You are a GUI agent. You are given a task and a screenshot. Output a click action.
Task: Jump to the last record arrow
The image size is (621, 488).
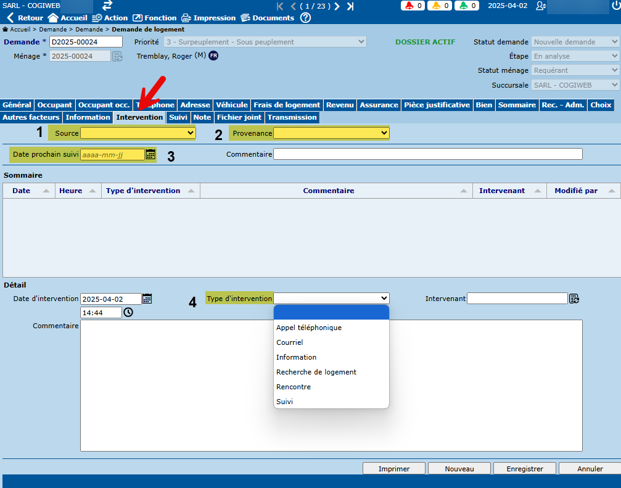click(350, 6)
